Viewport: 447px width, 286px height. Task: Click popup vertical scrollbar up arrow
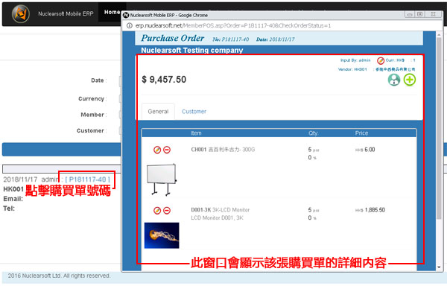(x=439, y=35)
